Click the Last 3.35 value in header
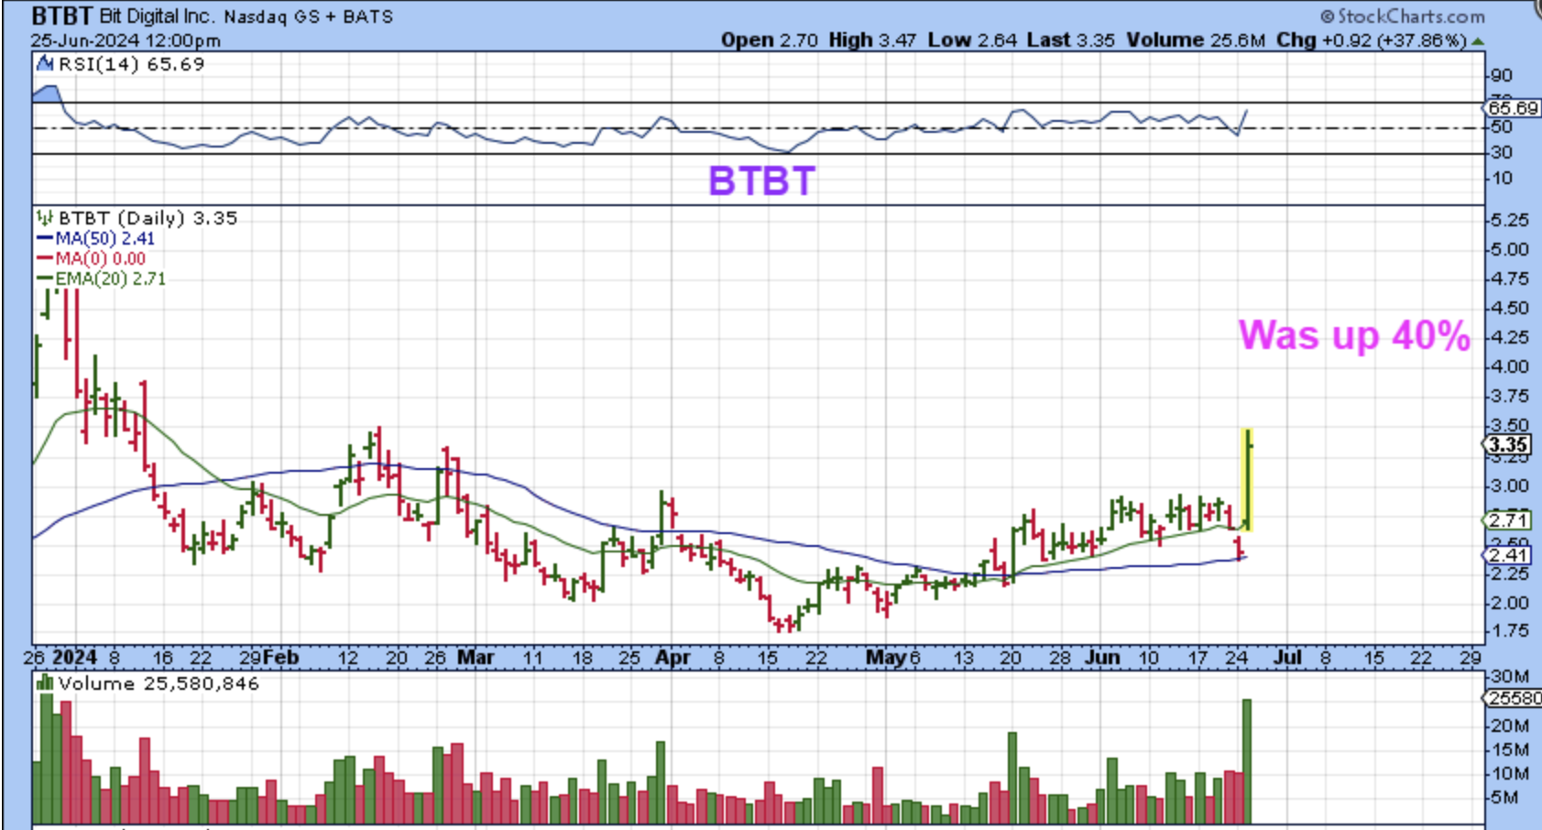Screen dimensions: 1542x830 click(x=1070, y=39)
